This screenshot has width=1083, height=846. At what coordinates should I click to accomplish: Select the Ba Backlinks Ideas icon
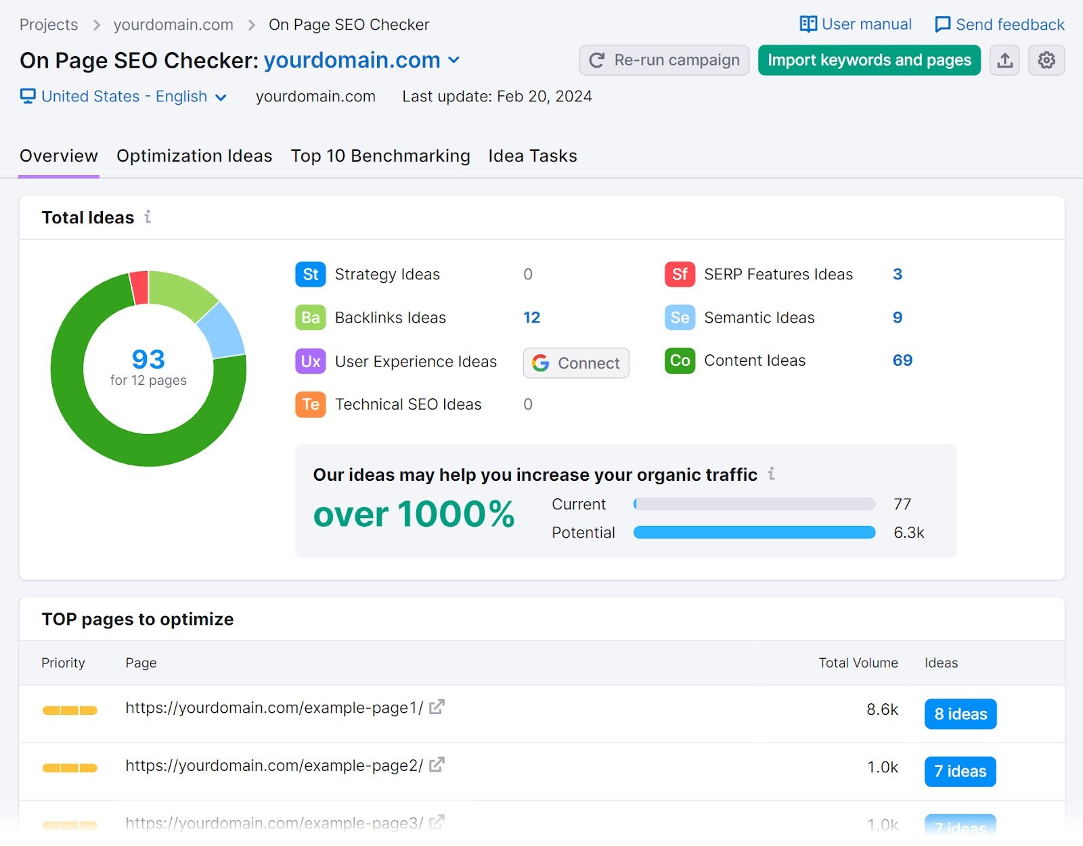pyautogui.click(x=309, y=317)
